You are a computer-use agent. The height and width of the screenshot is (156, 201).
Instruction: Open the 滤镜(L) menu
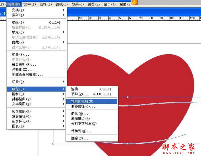tap(62, 4)
